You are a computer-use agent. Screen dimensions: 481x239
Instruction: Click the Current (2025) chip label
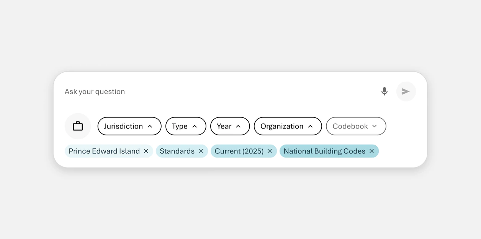239,151
